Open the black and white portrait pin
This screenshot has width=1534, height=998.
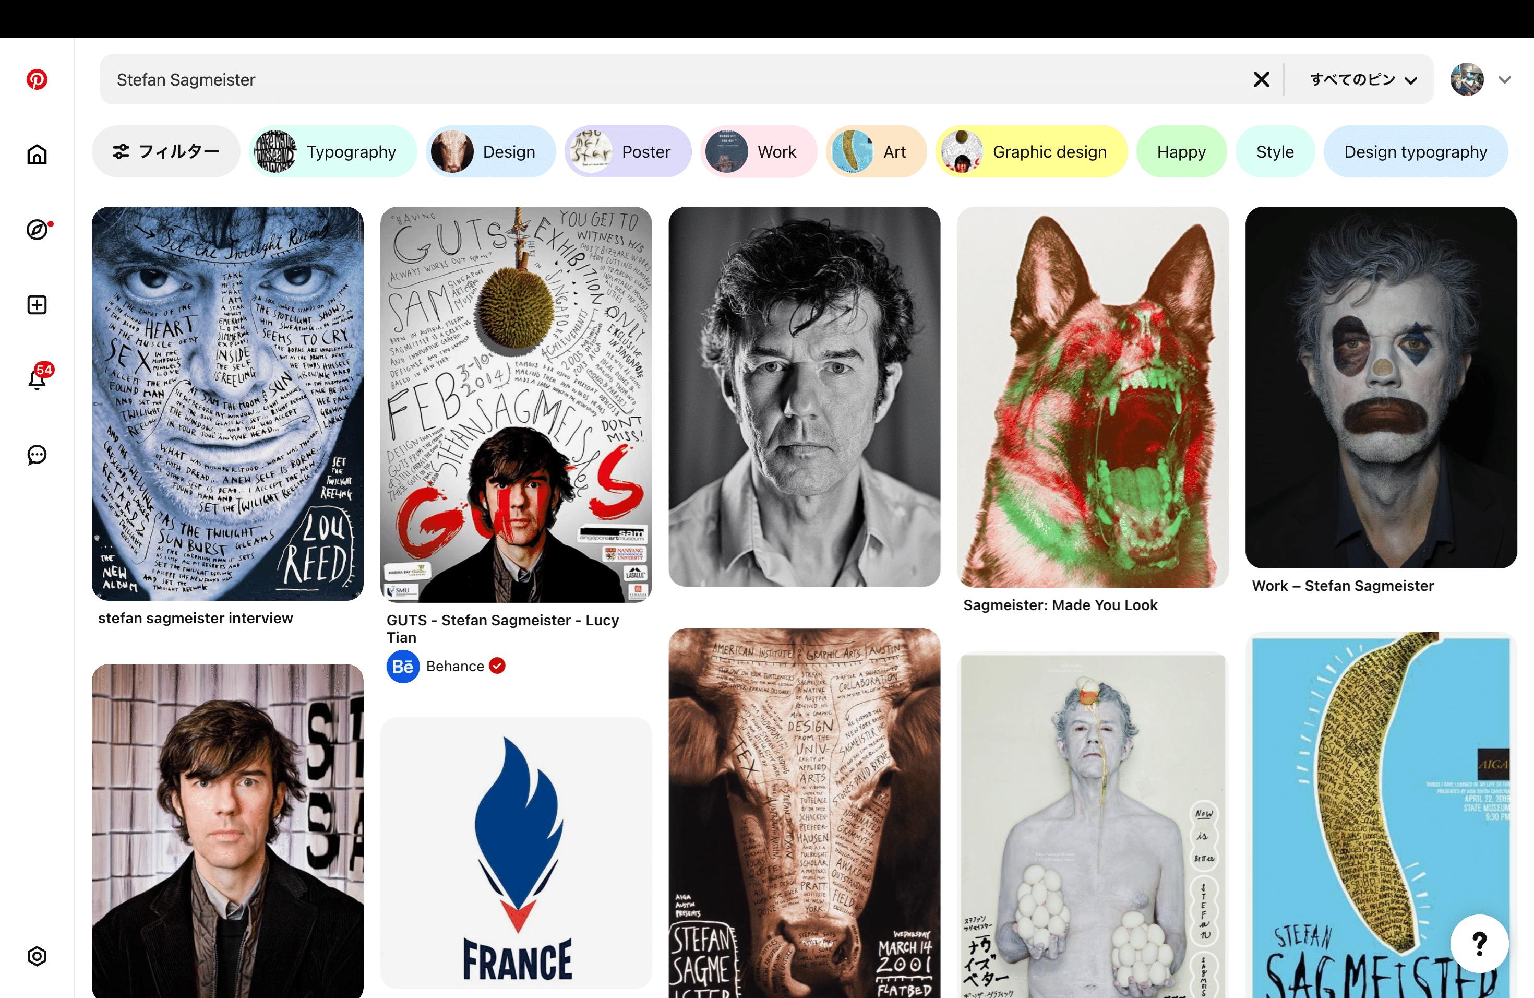(805, 397)
